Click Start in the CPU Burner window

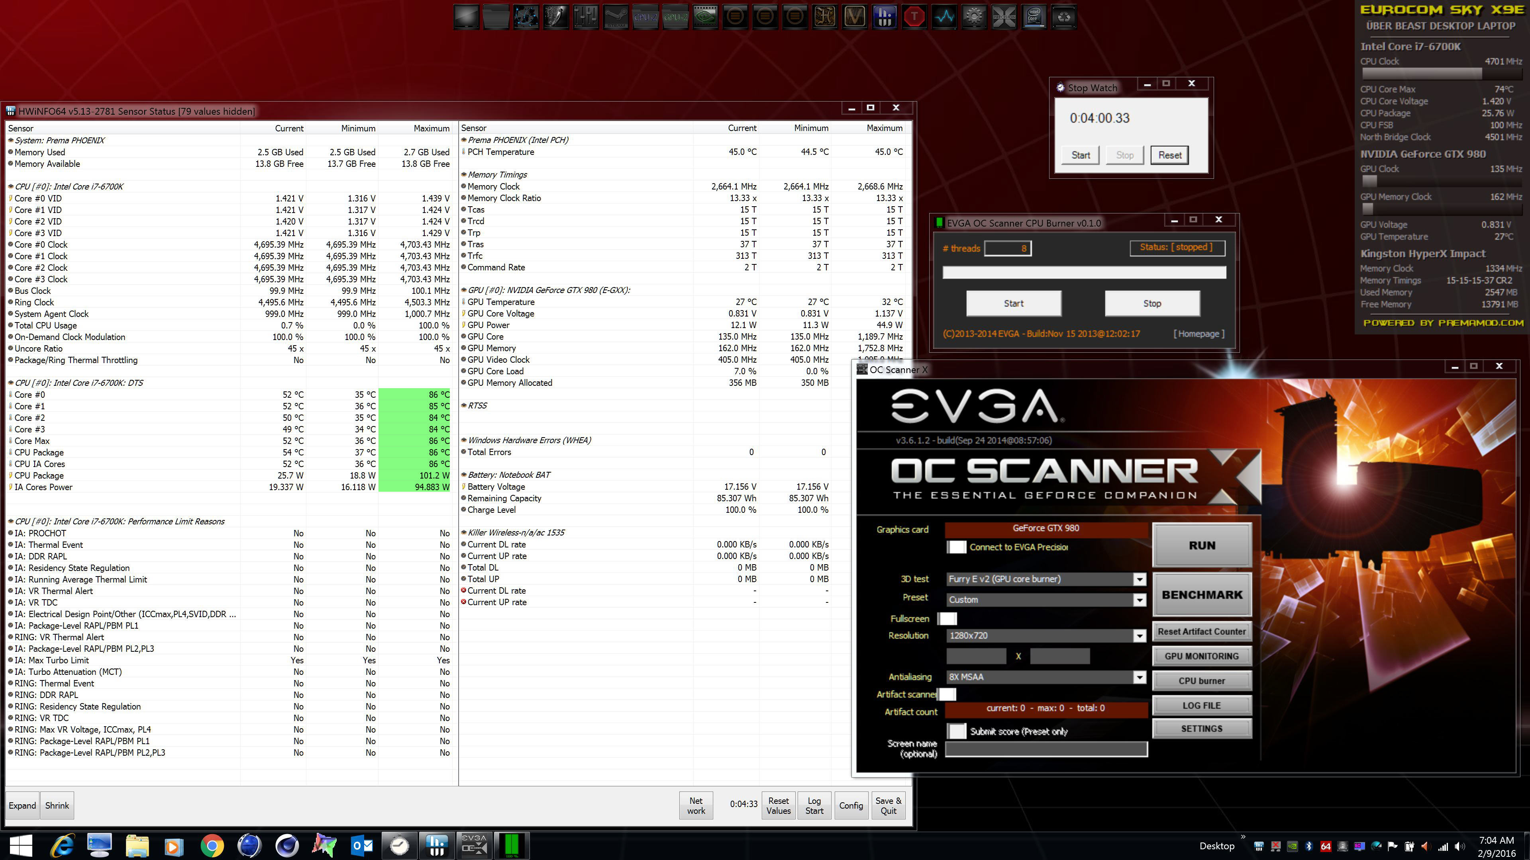click(x=1014, y=303)
